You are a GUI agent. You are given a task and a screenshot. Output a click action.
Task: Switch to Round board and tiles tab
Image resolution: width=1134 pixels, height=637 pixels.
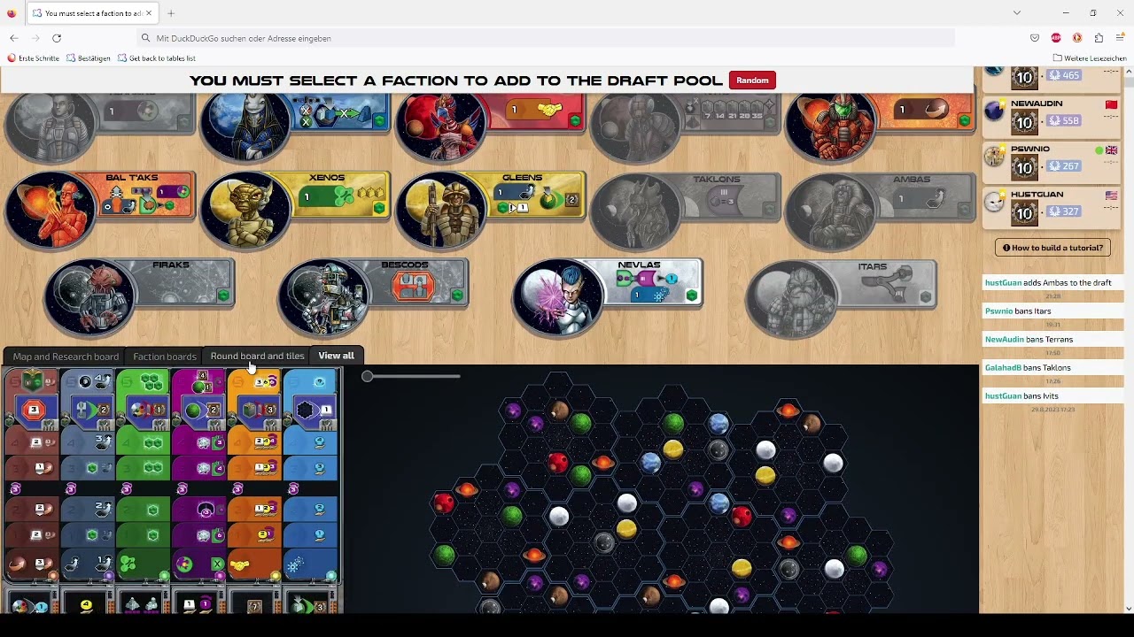[258, 356]
